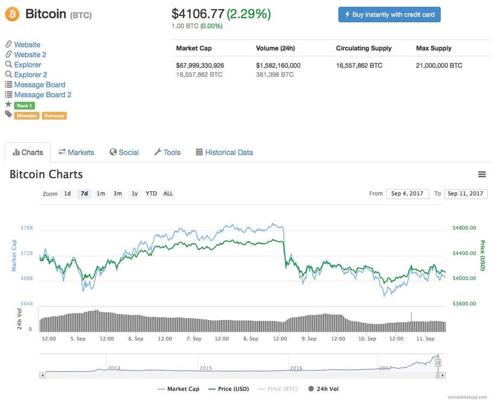Image resolution: width=503 pixels, height=400 pixels.
Task: Click the star icon next to Rank 1
Action: point(8,104)
